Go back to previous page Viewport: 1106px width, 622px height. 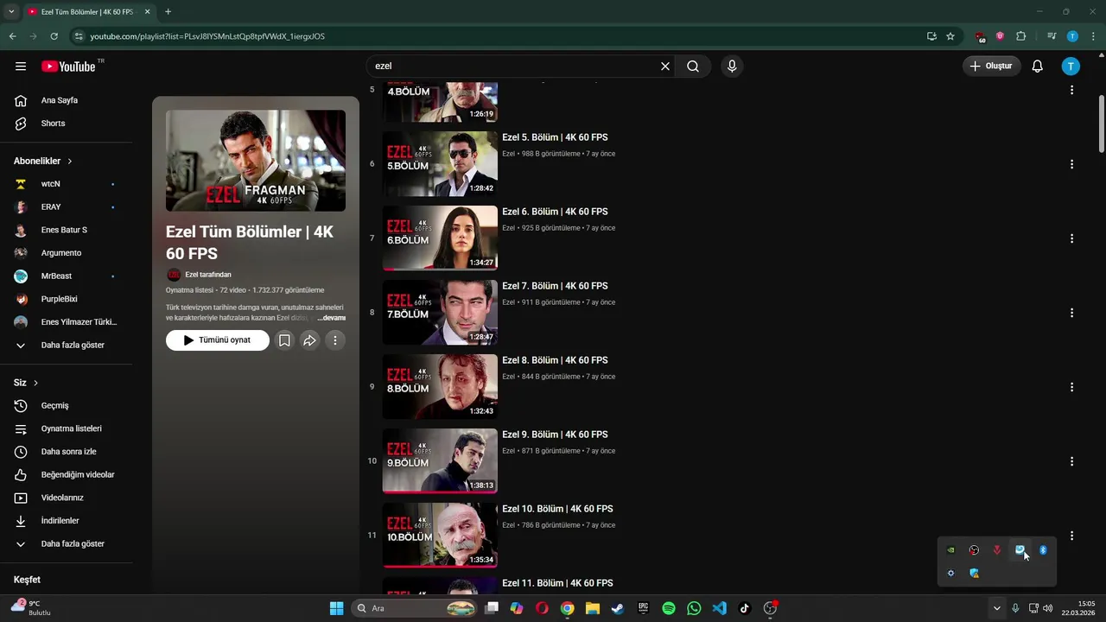12,36
